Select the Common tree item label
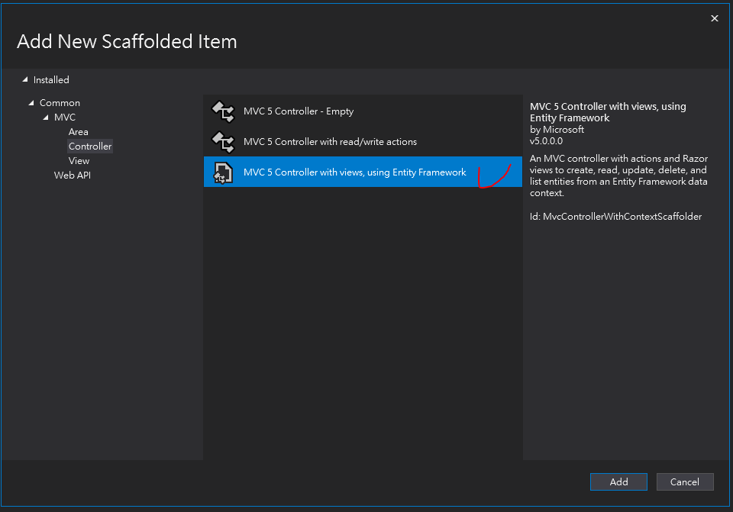The image size is (733, 512). (60, 103)
